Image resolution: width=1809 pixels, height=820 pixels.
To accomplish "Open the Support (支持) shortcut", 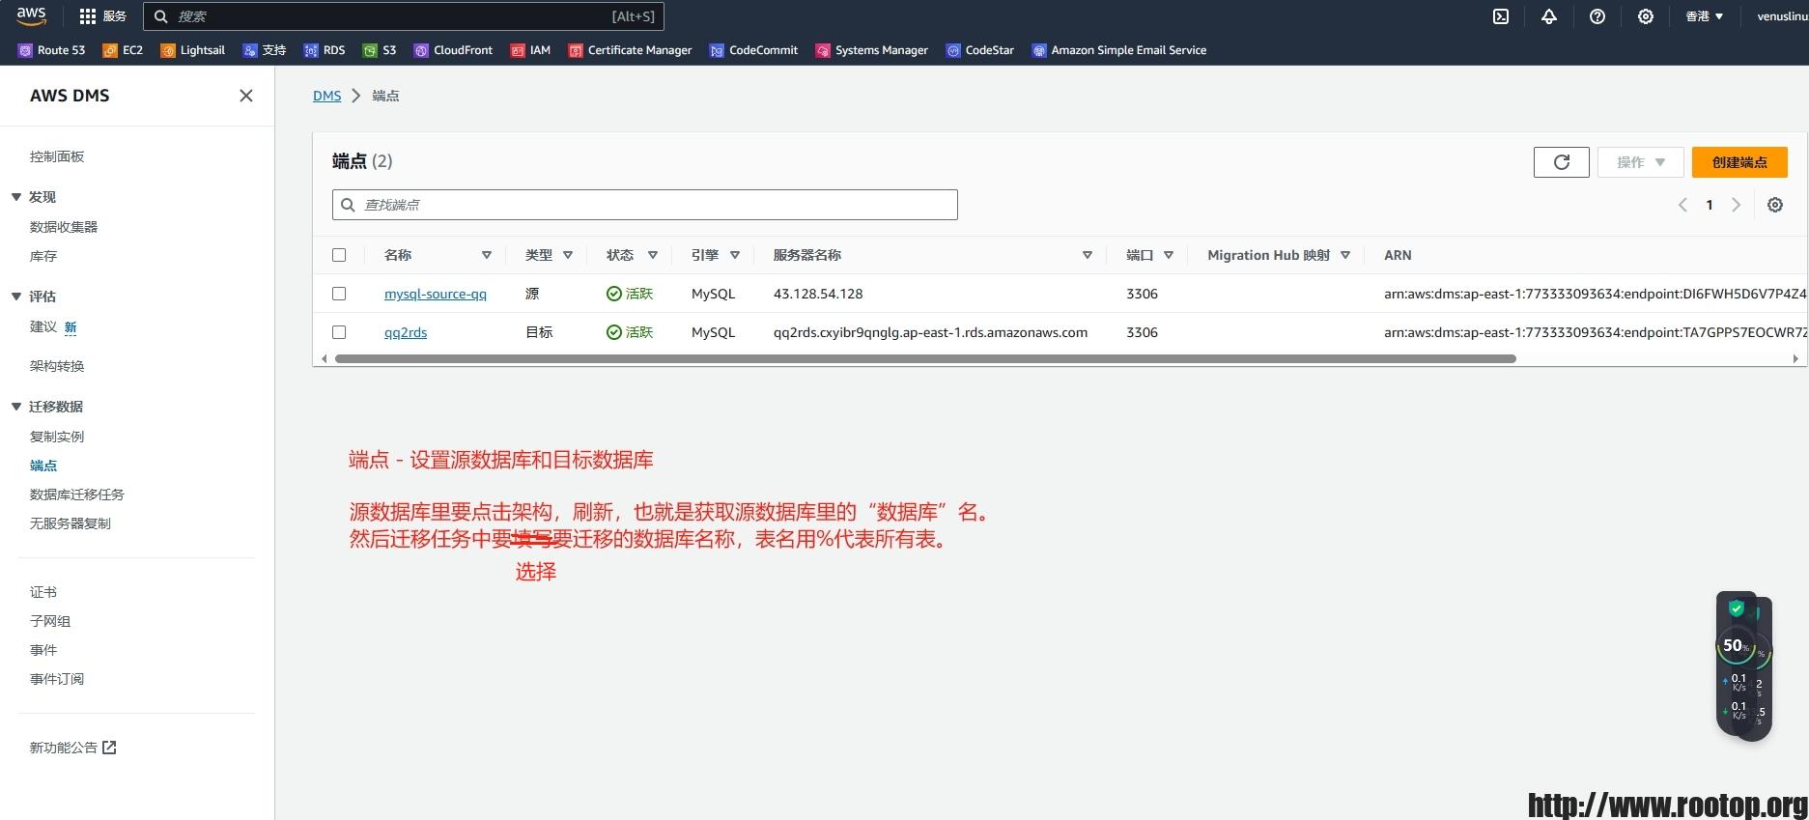I will [265, 50].
